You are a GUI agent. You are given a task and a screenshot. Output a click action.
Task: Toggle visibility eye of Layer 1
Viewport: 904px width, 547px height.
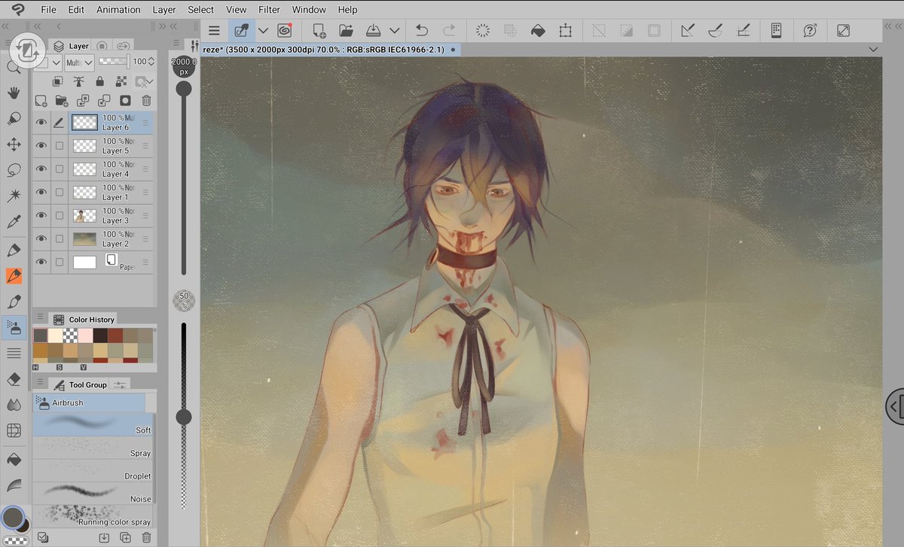41,193
